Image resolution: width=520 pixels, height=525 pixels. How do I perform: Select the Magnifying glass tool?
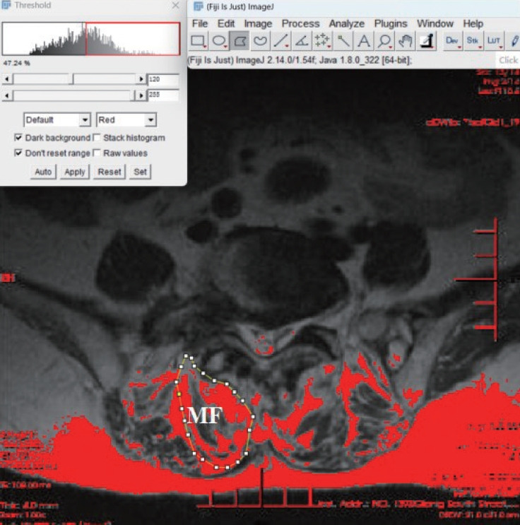click(384, 41)
